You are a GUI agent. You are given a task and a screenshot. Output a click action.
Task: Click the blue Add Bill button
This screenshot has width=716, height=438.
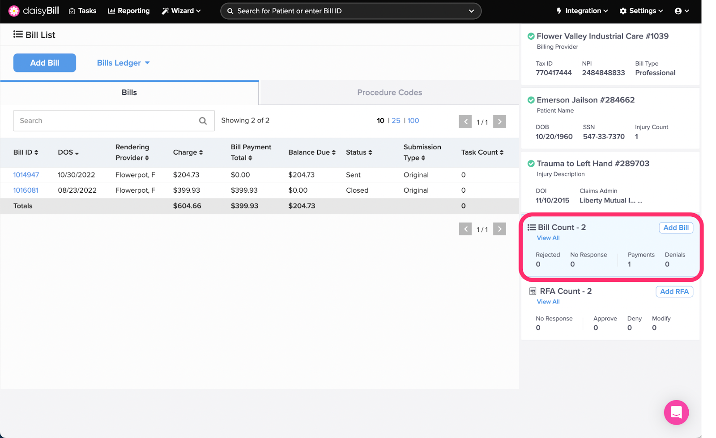click(x=45, y=63)
